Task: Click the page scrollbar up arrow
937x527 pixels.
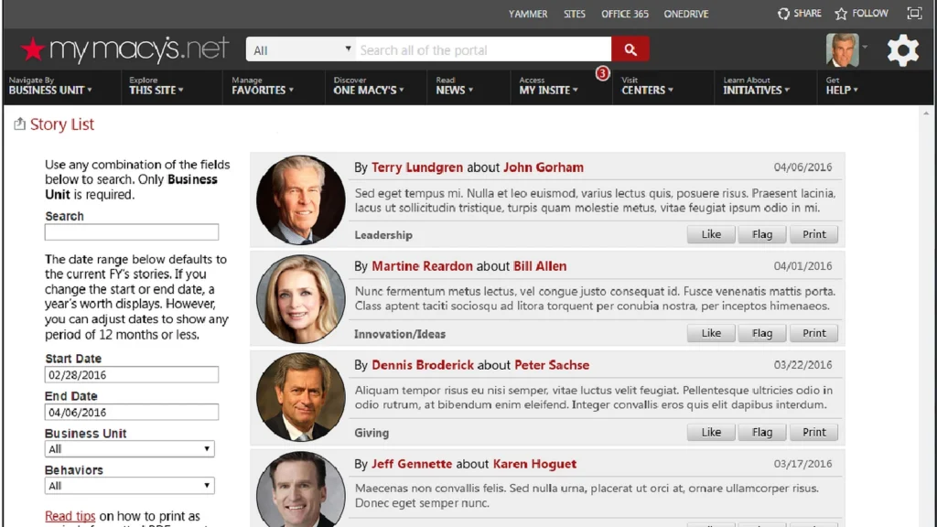Action: click(x=926, y=113)
